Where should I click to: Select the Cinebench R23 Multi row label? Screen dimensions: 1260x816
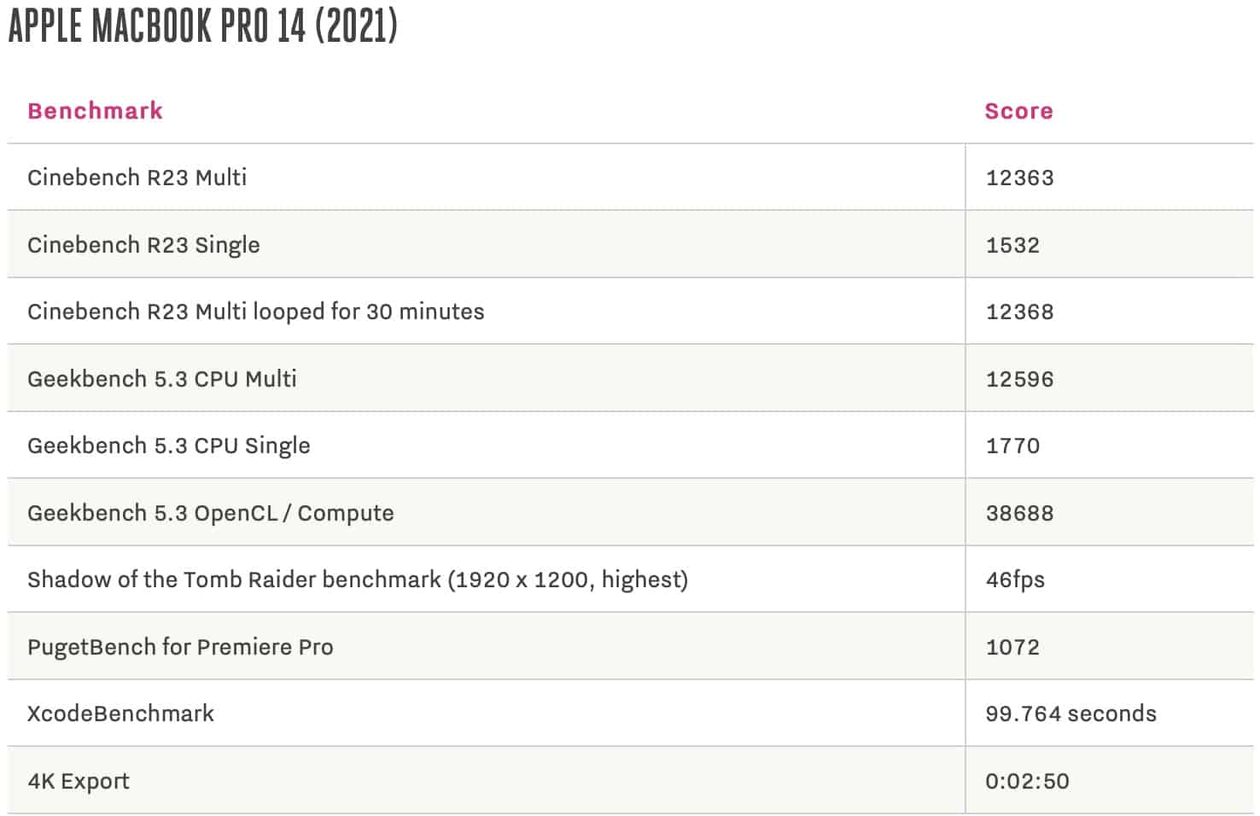pyautogui.click(x=137, y=178)
